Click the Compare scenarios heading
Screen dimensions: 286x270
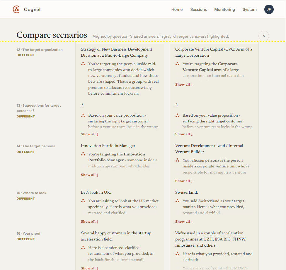[52, 35]
